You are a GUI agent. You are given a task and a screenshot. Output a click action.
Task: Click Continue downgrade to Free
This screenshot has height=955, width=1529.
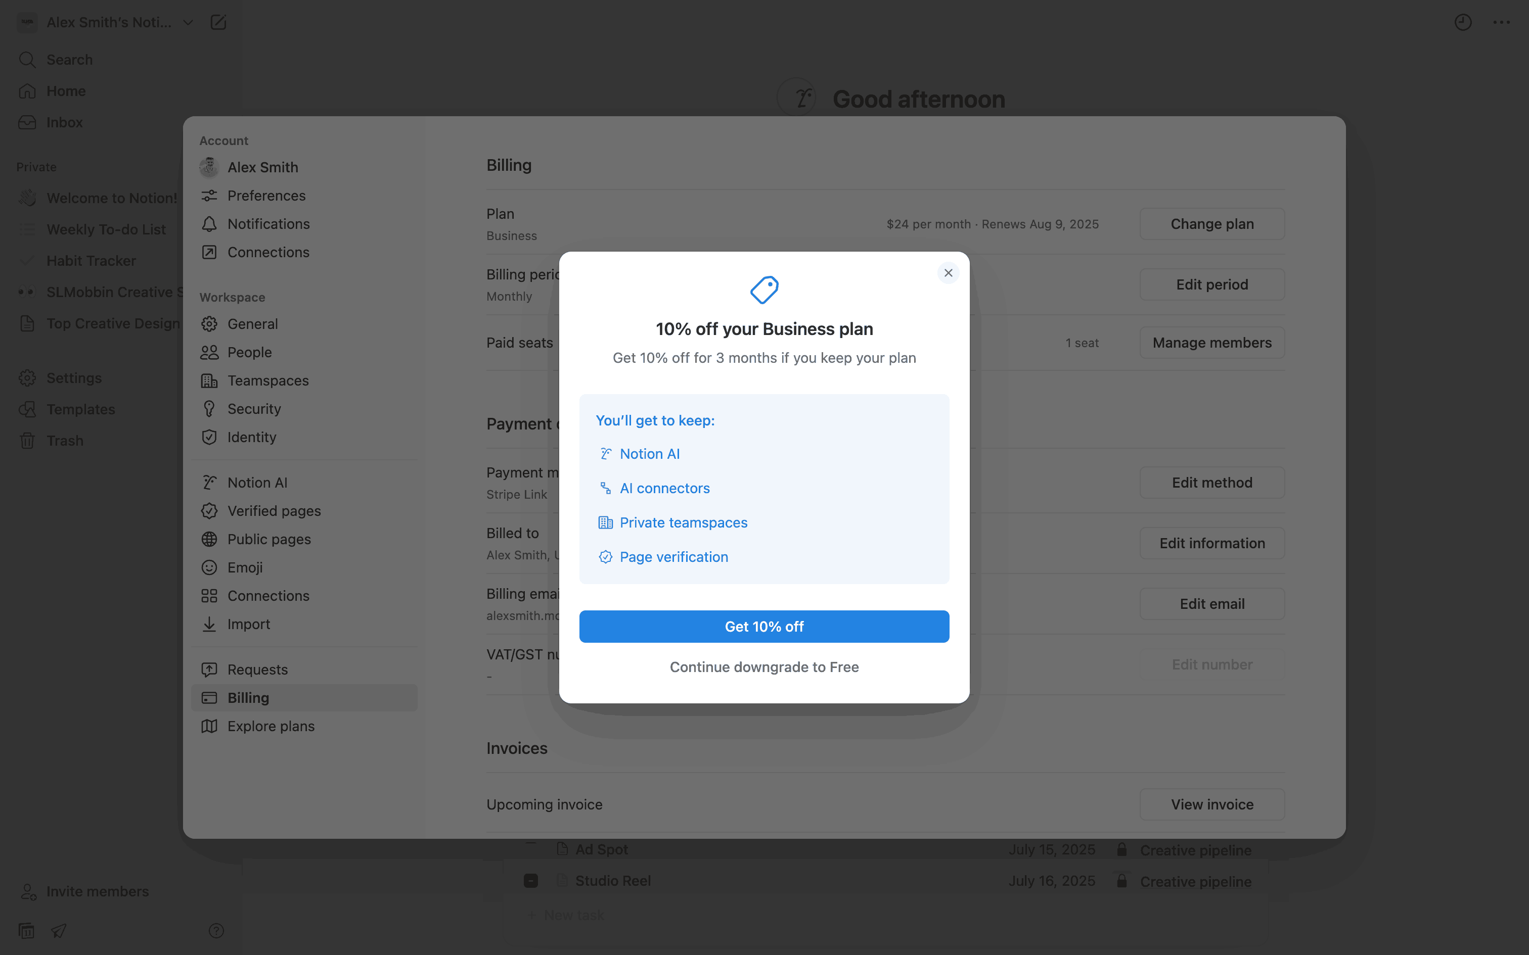764,667
